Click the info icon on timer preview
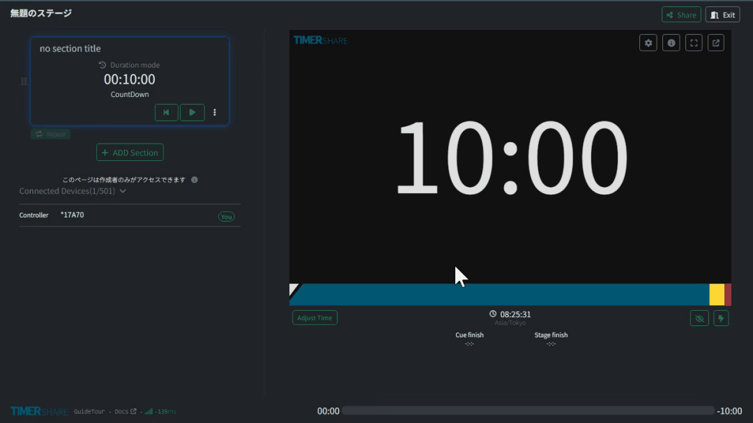Image resolution: width=753 pixels, height=423 pixels. point(671,43)
